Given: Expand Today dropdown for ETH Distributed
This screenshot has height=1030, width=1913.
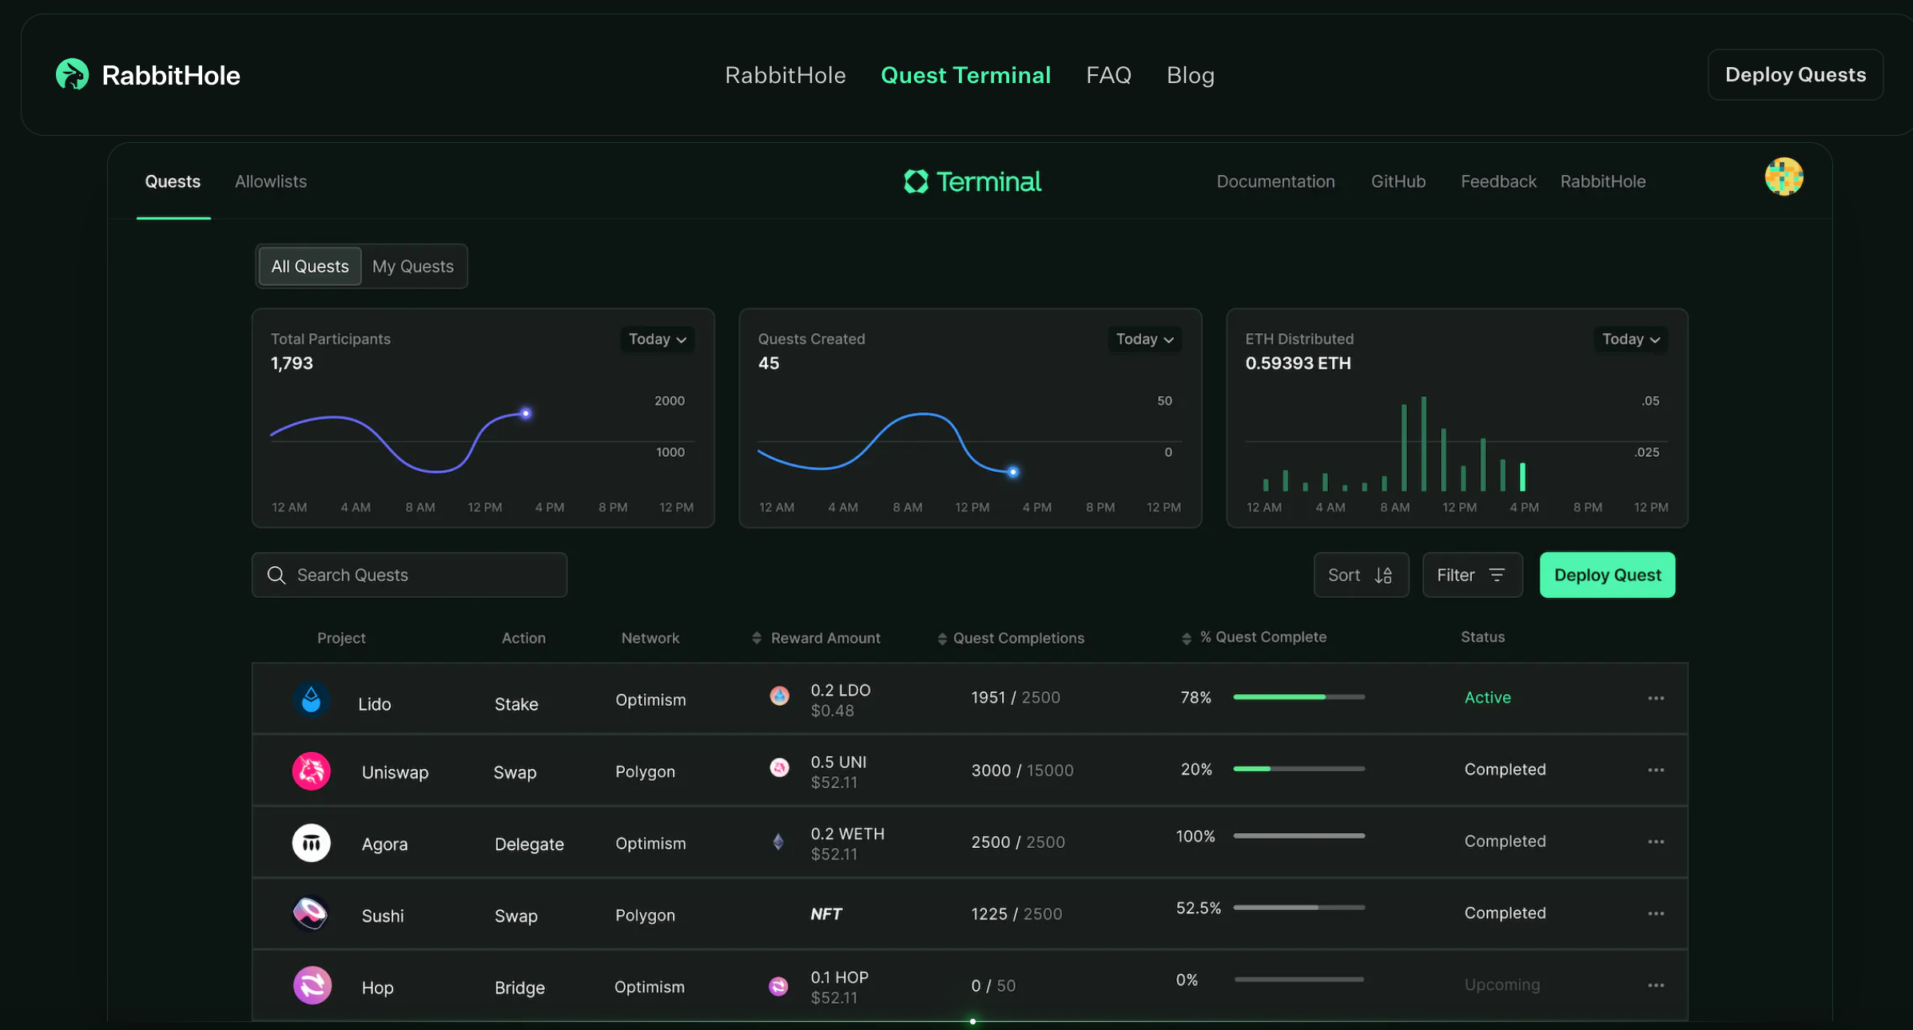Looking at the screenshot, I should (1631, 339).
